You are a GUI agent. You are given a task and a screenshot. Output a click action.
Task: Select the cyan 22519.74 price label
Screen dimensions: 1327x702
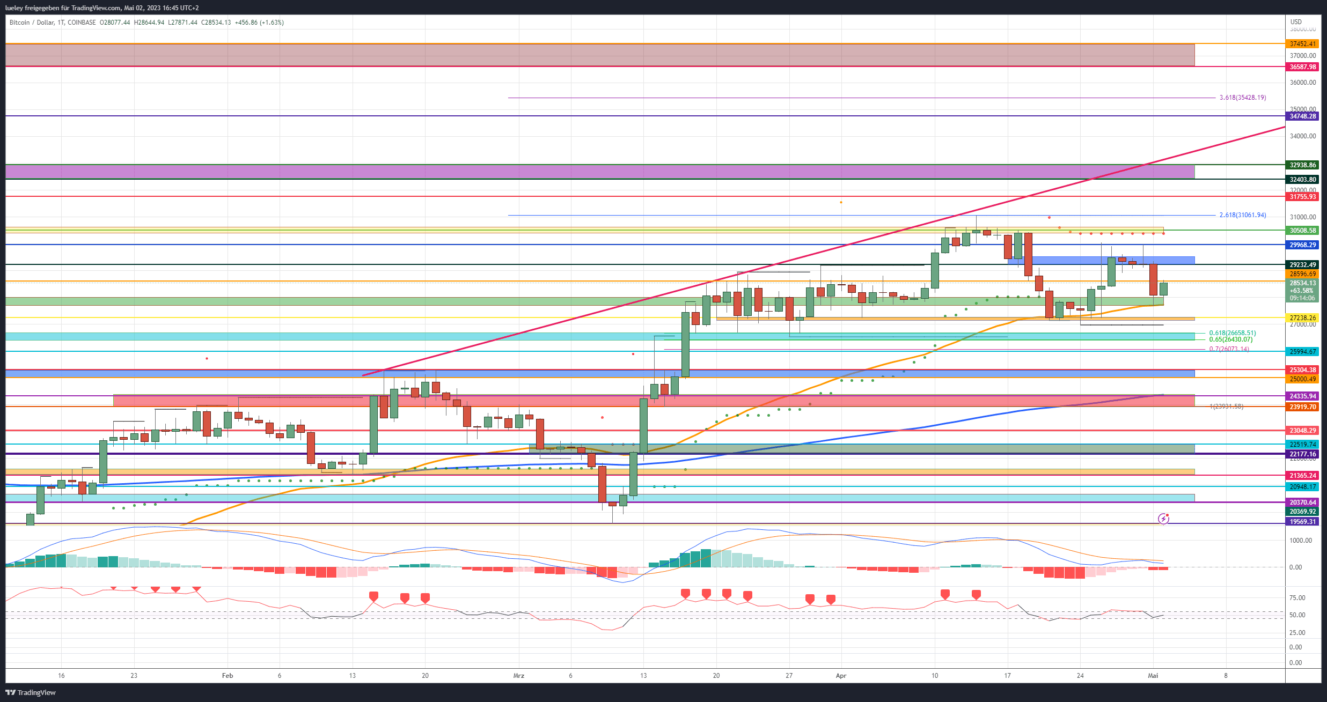[1302, 445]
